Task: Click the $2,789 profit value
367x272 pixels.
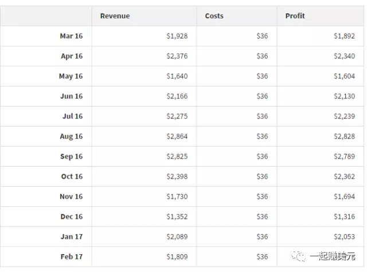Action: [345, 156]
